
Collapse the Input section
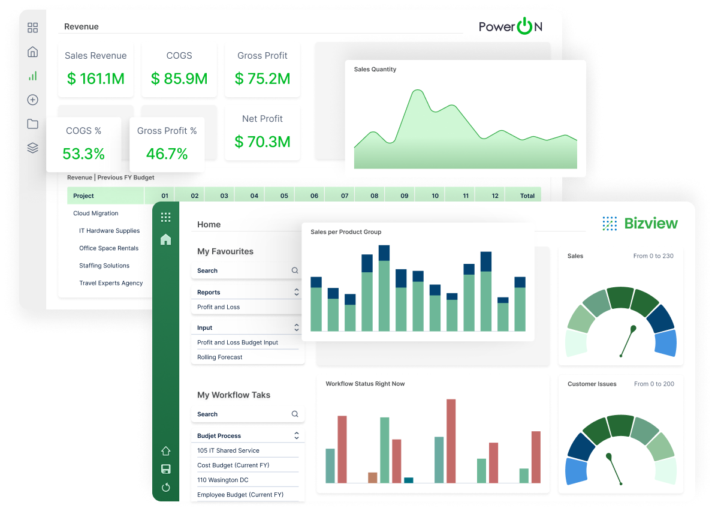click(296, 327)
